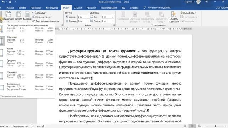Switch to the Вставка tab
The image size is (228, 128).
pyautogui.click(x=22, y=8)
